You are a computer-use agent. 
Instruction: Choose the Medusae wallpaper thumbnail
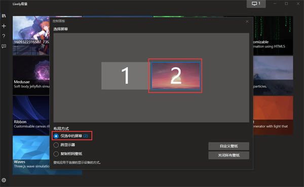[31, 76]
